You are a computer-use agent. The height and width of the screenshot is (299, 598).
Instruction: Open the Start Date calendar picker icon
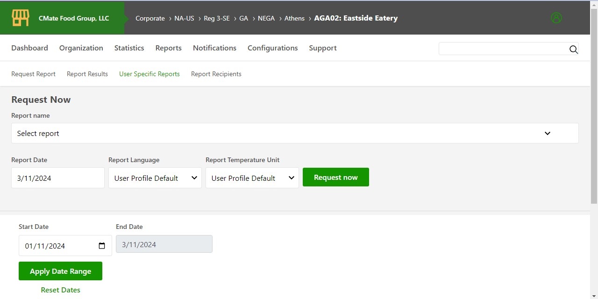(102, 246)
